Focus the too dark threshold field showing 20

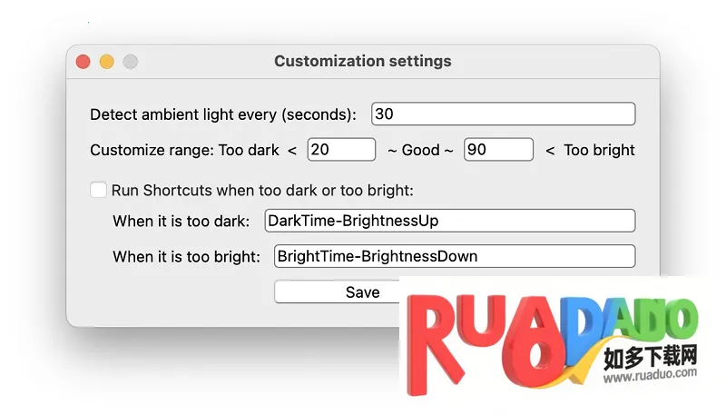[x=341, y=150]
